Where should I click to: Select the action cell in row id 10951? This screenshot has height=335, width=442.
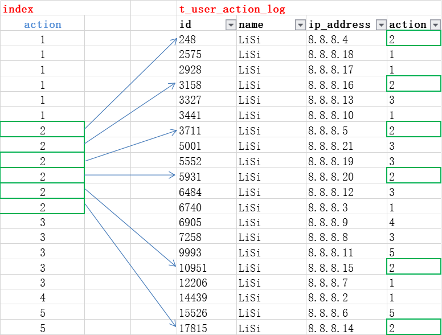[x=414, y=267]
